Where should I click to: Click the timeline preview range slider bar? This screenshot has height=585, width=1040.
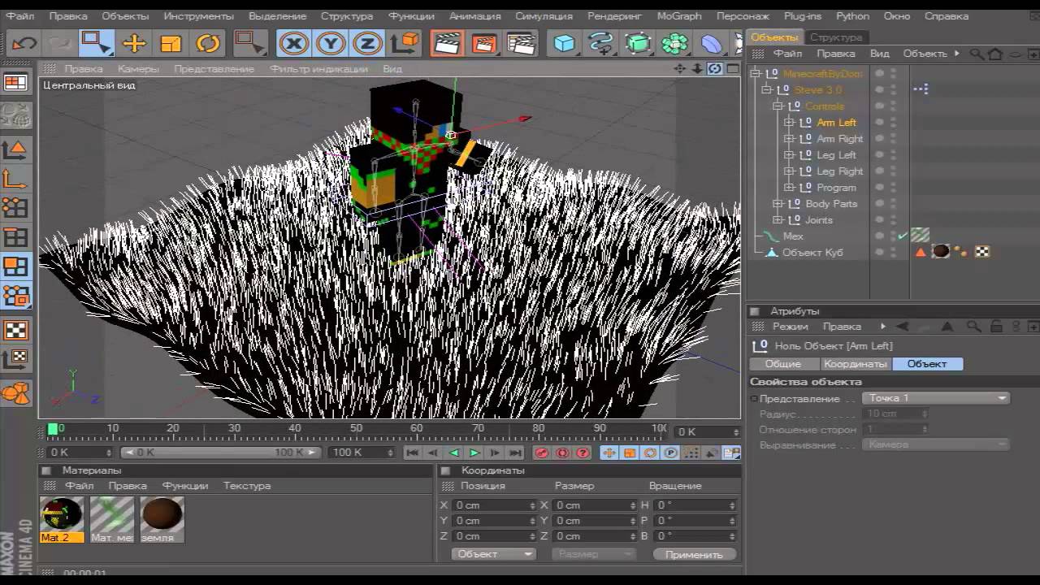click(222, 453)
